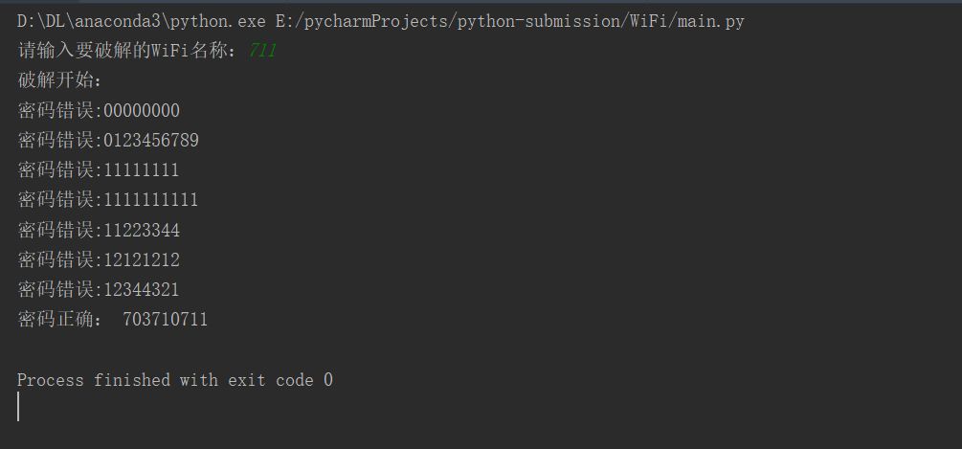
Task: Click the "密码正确：" label
Action: coord(59,320)
